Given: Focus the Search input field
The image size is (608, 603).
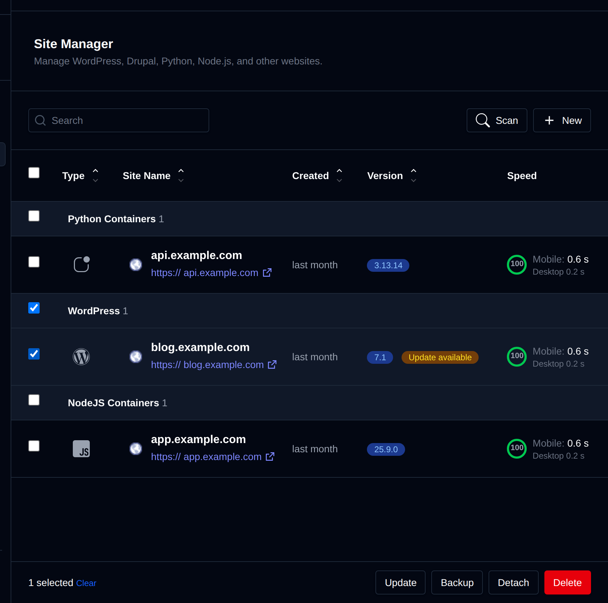Looking at the screenshot, I should click(119, 120).
